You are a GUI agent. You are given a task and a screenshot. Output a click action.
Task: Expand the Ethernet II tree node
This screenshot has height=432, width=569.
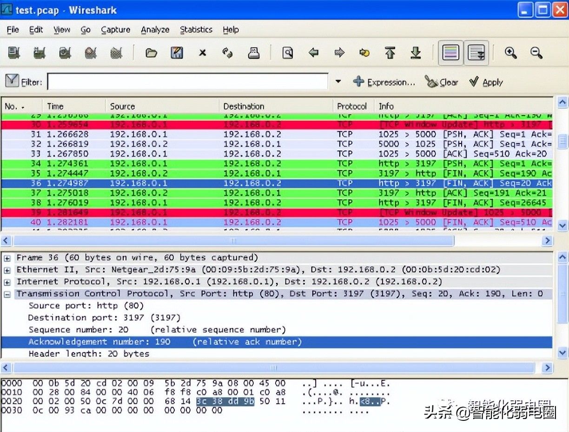7,270
